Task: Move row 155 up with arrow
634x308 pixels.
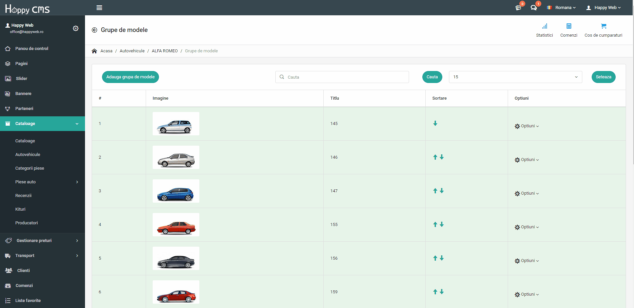Action: tap(435, 224)
